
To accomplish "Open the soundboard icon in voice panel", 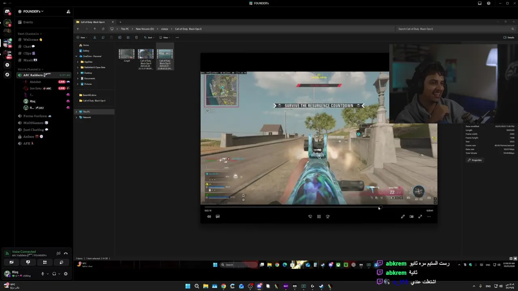I will (x=62, y=262).
